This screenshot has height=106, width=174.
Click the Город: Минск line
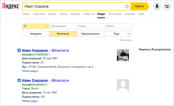pos(30,88)
